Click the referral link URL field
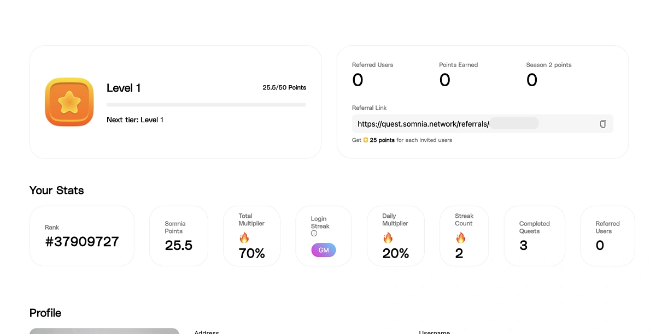This screenshot has height=334, width=656. click(x=470, y=124)
